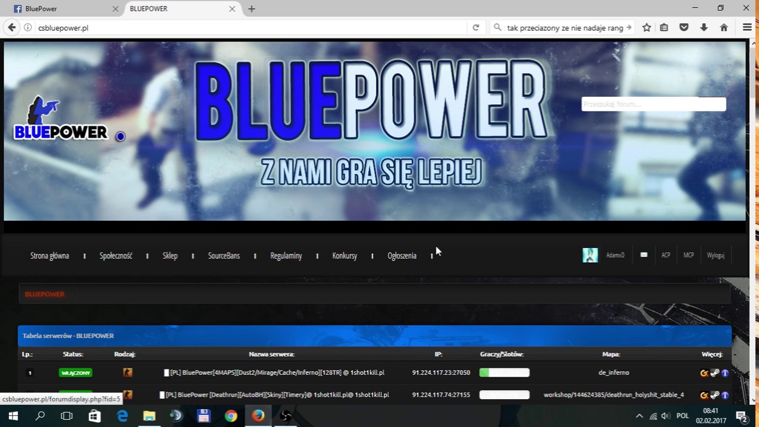
Task: Show bookmarks list icon in toolbar
Action: [x=664, y=27]
